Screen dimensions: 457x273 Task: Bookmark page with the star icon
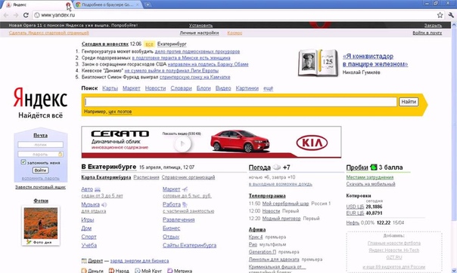440,15
